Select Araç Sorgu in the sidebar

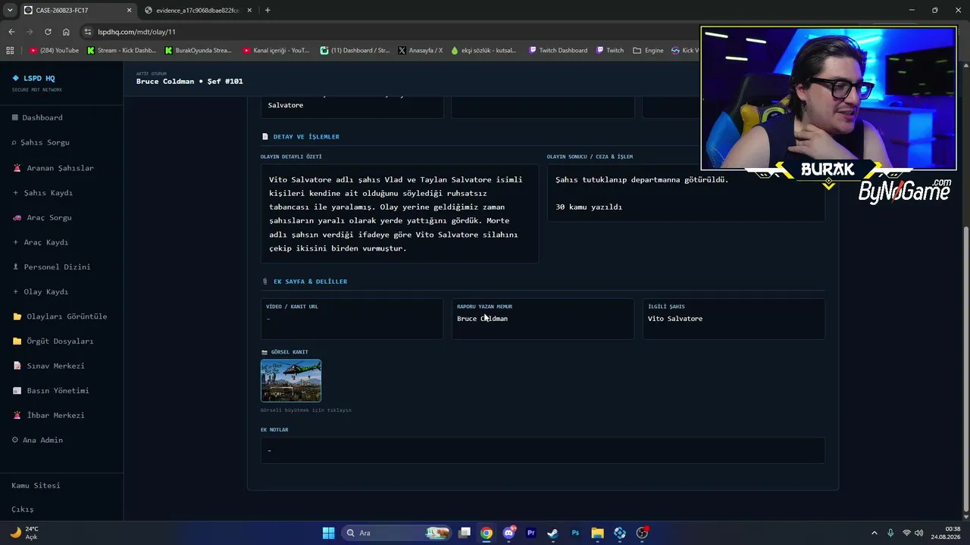42,218
